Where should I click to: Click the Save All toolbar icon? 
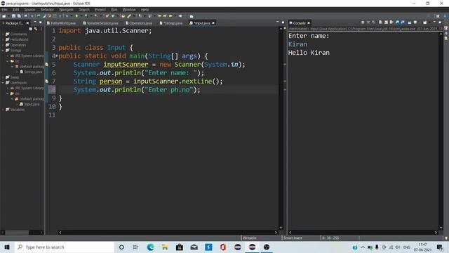[x=19, y=16]
